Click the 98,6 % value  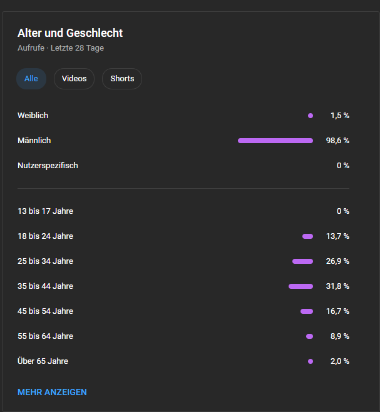(337, 141)
